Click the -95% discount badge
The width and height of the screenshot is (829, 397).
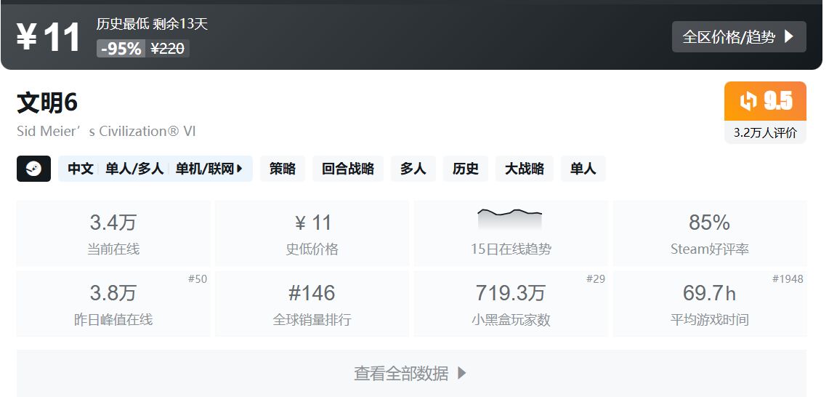pos(121,49)
